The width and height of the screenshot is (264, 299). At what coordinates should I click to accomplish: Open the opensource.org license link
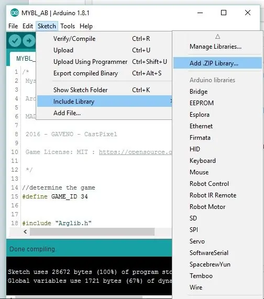pos(135,152)
